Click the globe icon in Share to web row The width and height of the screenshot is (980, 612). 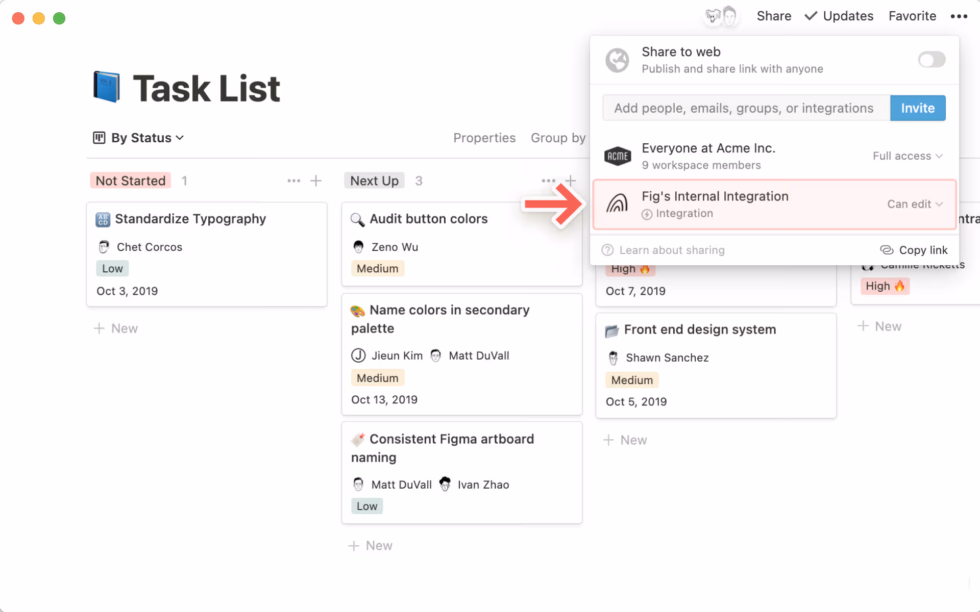(x=617, y=60)
